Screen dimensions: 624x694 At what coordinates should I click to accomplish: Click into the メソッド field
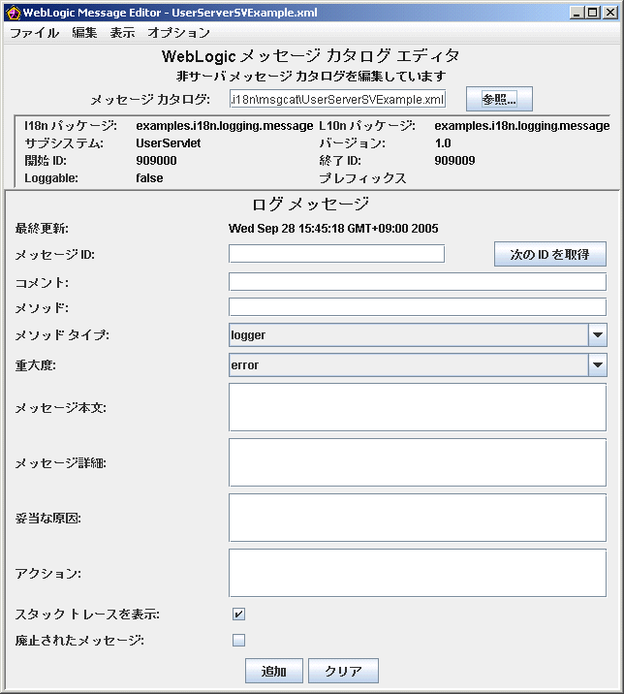point(418,307)
